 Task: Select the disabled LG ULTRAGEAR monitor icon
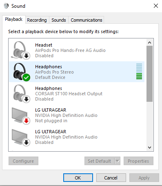(x=21, y=137)
